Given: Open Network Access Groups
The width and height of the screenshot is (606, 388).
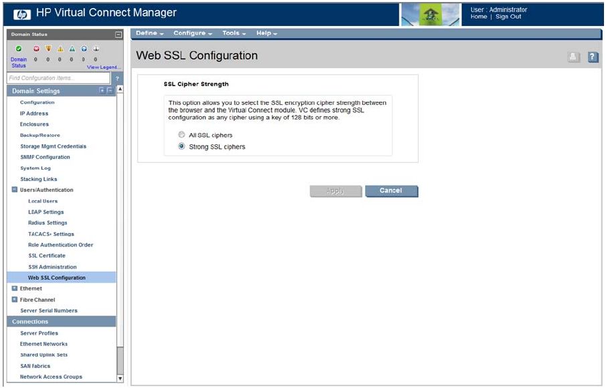Looking at the screenshot, I should click(x=51, y=377).
